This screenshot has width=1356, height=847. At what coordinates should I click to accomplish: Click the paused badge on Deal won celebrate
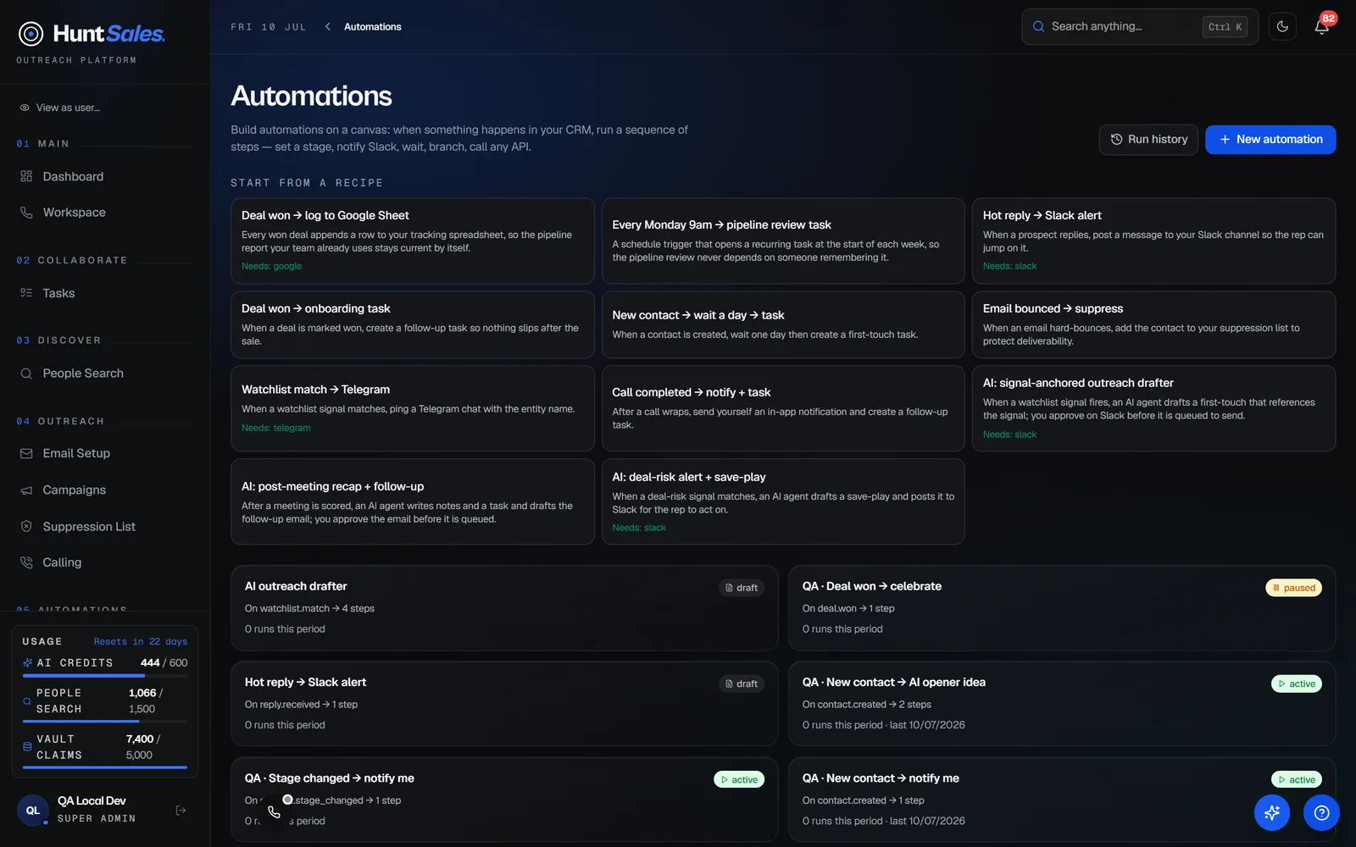coord(1293,588)
